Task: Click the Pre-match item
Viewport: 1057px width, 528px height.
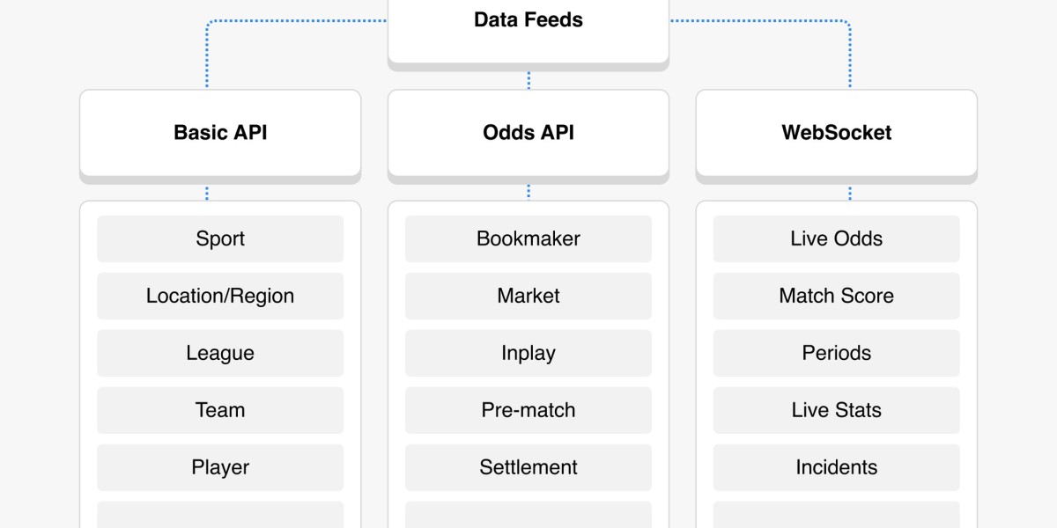Action: 528,410
